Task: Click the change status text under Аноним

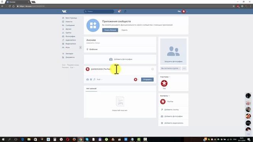Action: (93, 43)
